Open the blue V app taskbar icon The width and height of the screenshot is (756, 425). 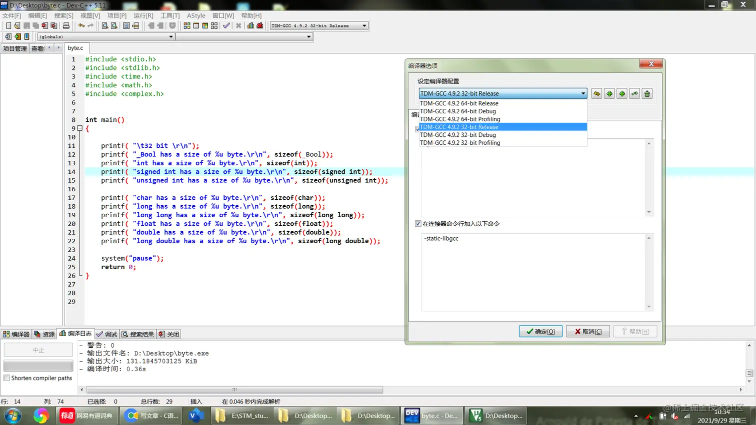pyautogui.click(x=196, y=416)
